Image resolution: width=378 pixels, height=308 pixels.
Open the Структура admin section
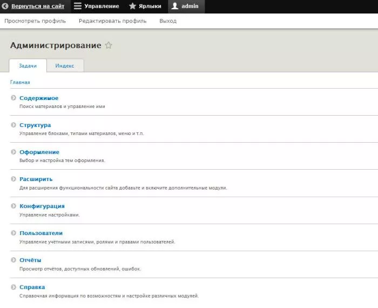coord(35,125)
